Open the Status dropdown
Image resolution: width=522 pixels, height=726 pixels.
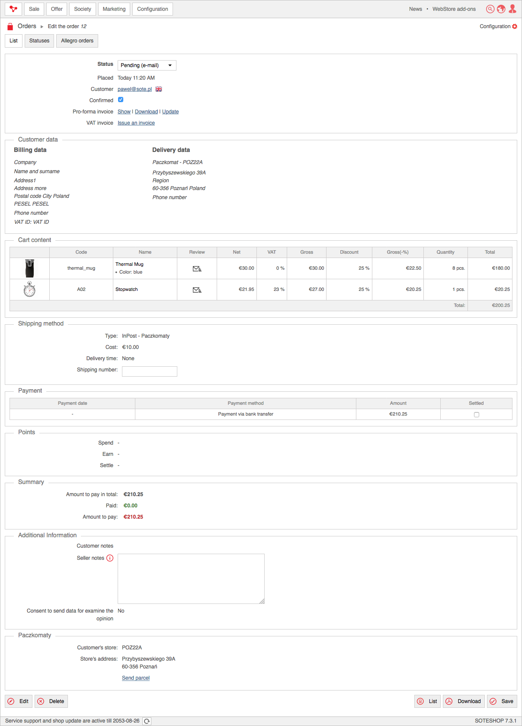[x=147, y=65]
